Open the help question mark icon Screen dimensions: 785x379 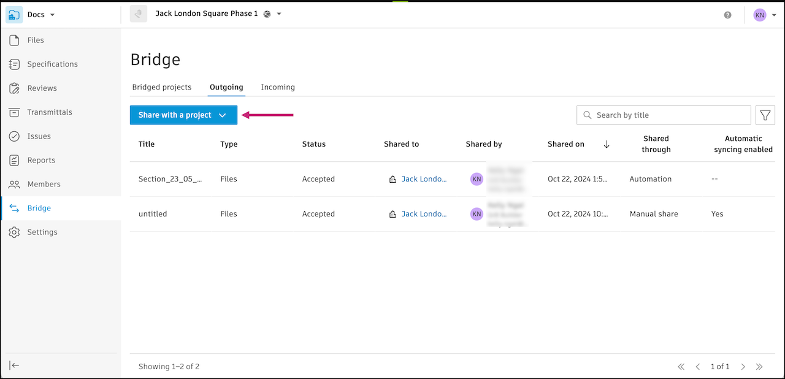coord(727,15)
